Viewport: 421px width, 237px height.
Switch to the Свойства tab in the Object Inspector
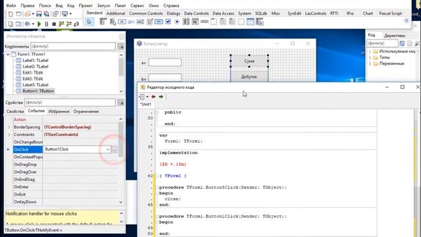pyautogui.click(x=15, y=111)
